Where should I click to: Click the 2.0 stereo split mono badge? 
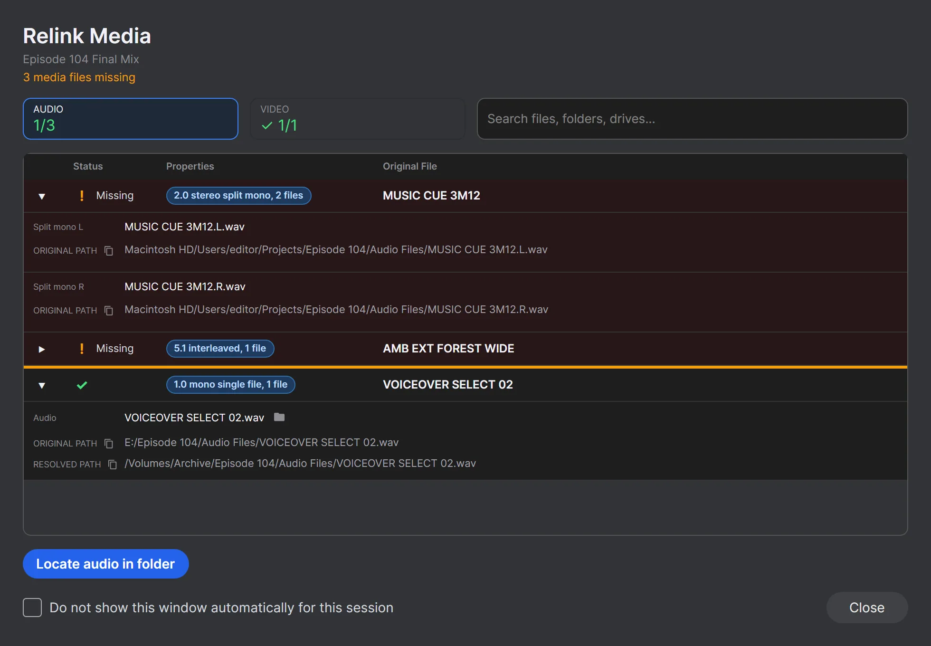pyautogui.click(x=238, y=196)
